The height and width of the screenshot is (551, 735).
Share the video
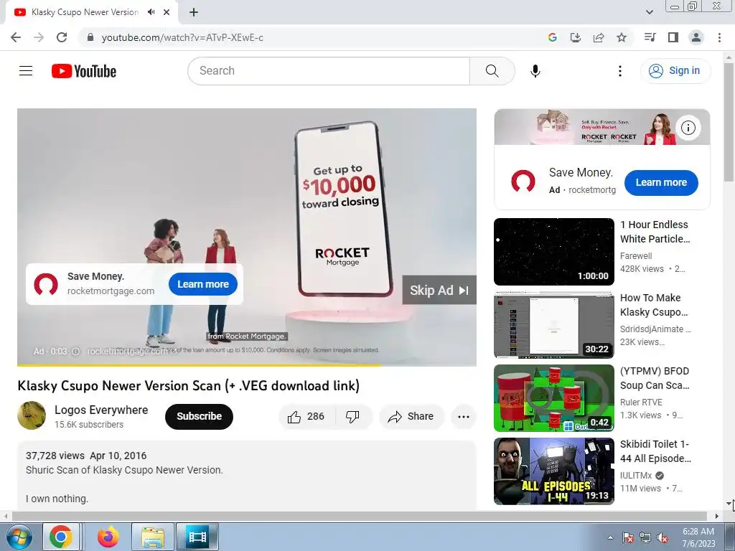[x=411, y=416]
